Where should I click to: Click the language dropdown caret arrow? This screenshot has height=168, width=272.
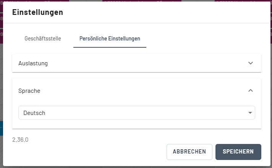250,113
